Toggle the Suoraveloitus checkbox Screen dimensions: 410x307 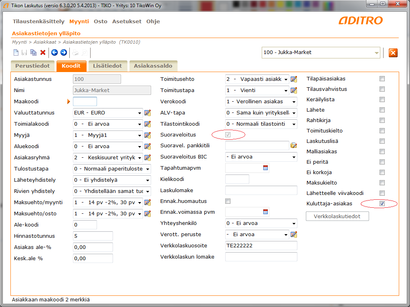(x=228, y=135)
